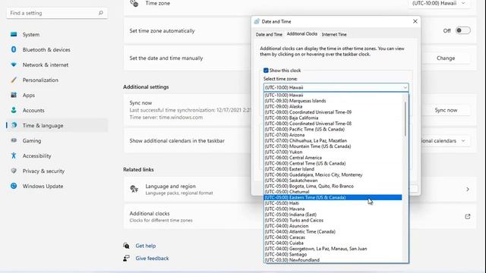Close the Date and Time dialog
Viewport: 486px width, 273px height.
click(x=415, y=21)
